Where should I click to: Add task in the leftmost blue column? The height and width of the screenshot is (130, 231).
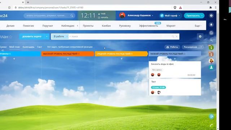point(14,58)
